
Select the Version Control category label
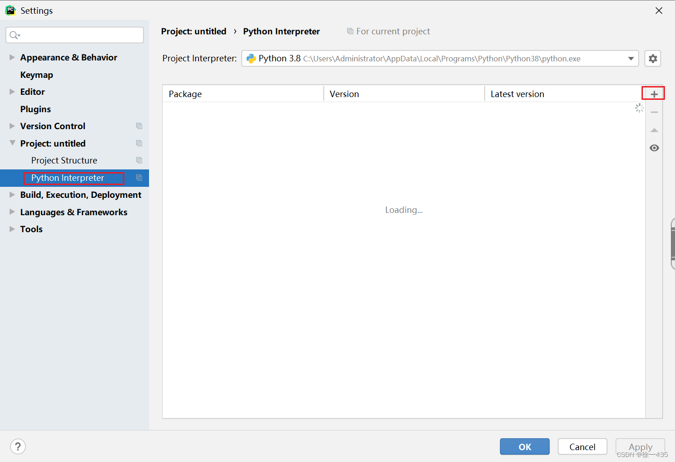click(x=53, y=126)
